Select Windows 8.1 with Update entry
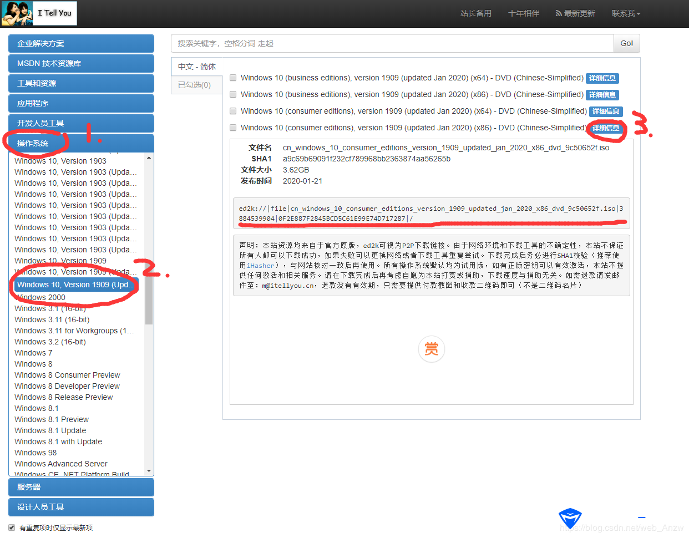Viewport: 689px width, 538px height. 58,441
